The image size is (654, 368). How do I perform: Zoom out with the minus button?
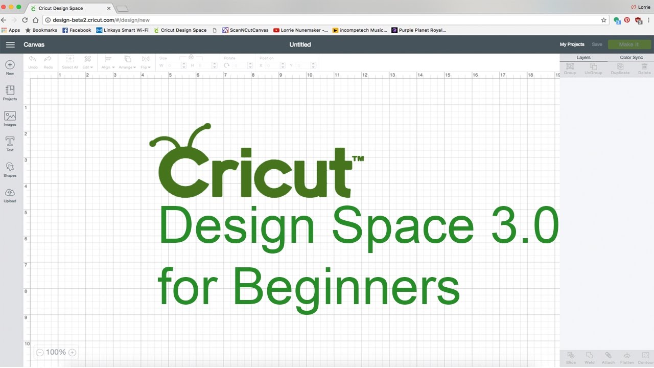[39, 352]
